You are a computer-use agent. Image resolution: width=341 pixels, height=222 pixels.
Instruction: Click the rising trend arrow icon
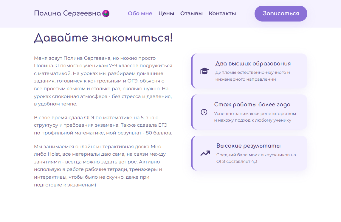coord(205,153)
